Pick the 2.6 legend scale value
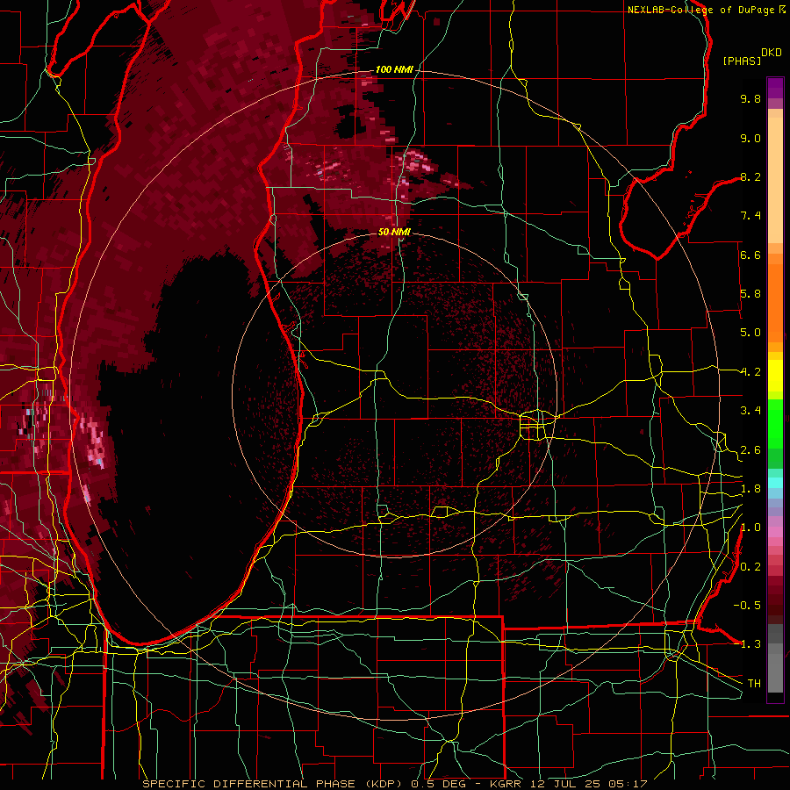 tap(750, 450)
